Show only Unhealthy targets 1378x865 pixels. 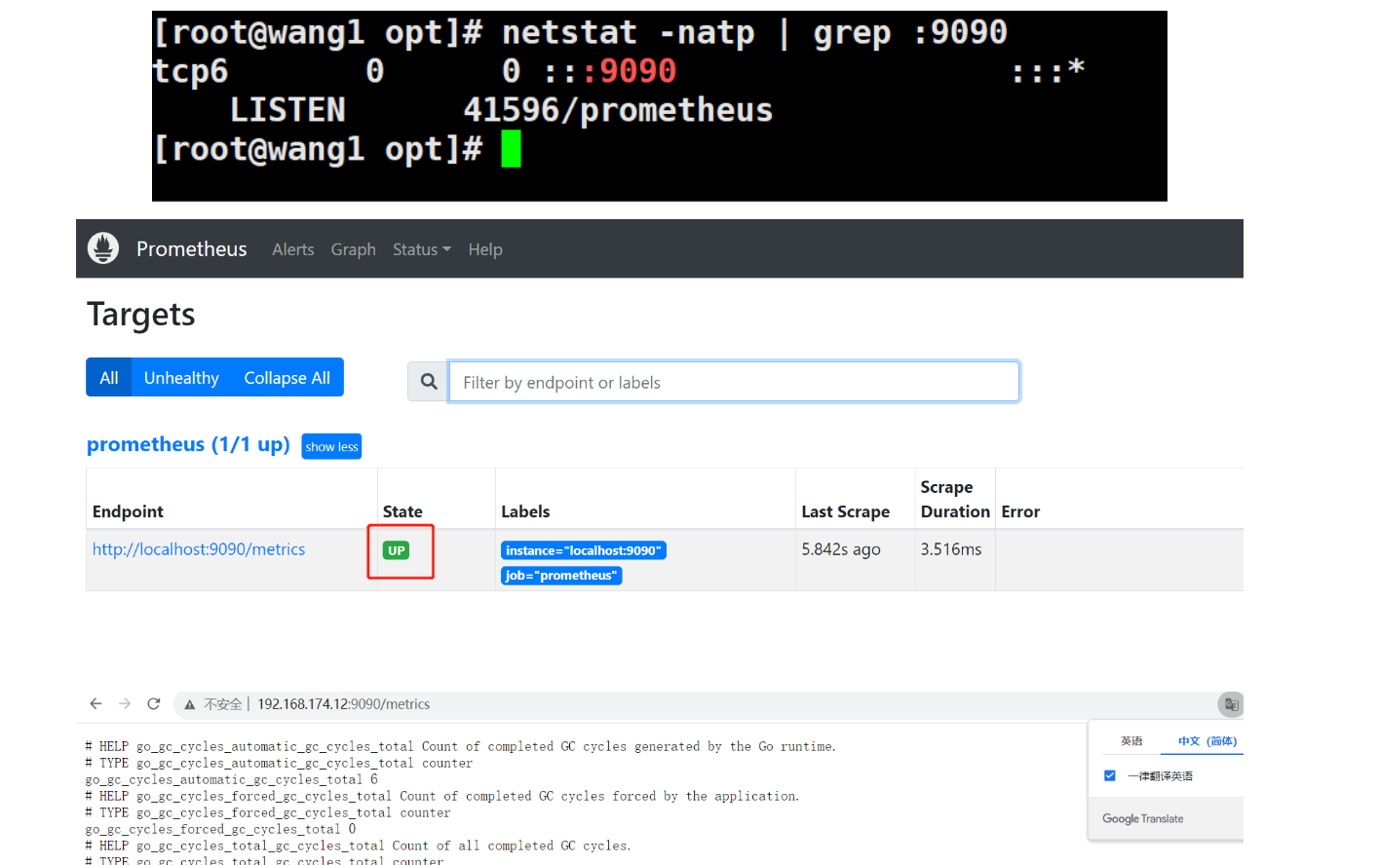(181, 378)
